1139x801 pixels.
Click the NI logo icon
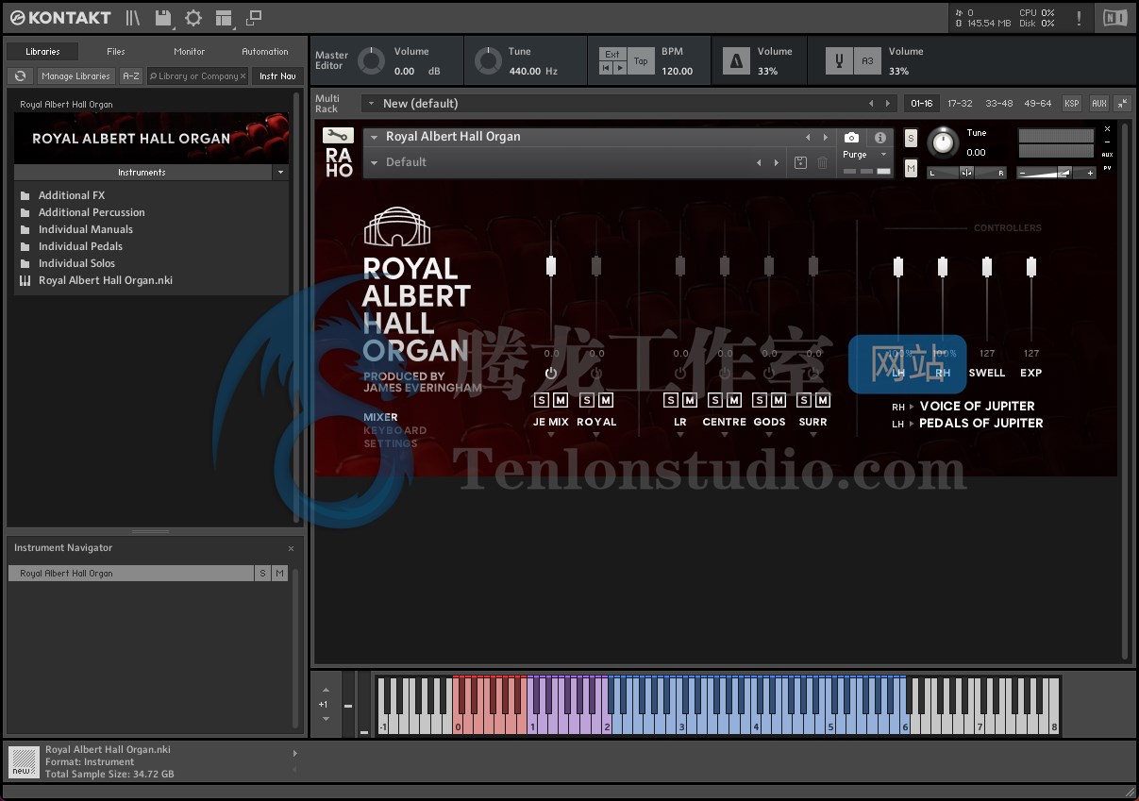[x=1114, y=17]
